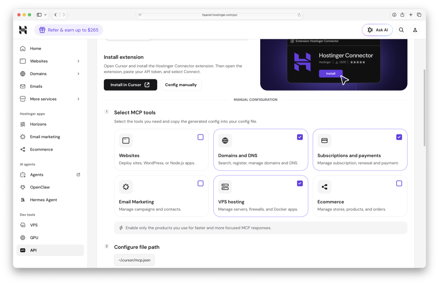
Task: Click Safari sidebar toggle icon
Action: point(39,15)
